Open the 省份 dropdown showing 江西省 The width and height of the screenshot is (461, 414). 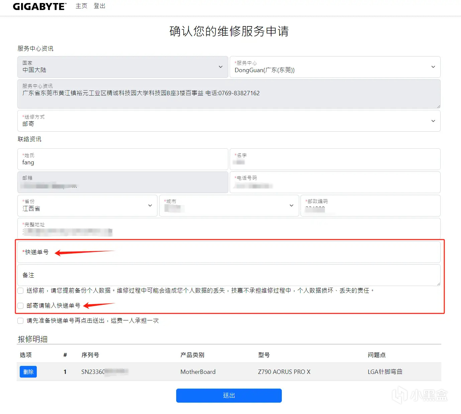[x=87, y=205]
